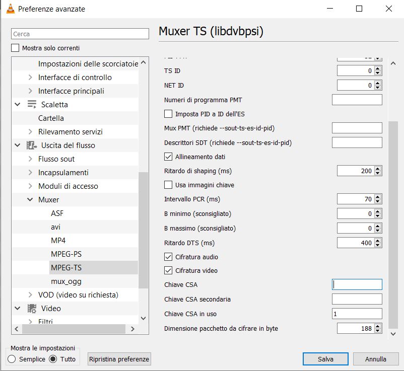Select MPEG-PS muxer entry
The image size is (404, 371).
(66, 254)
